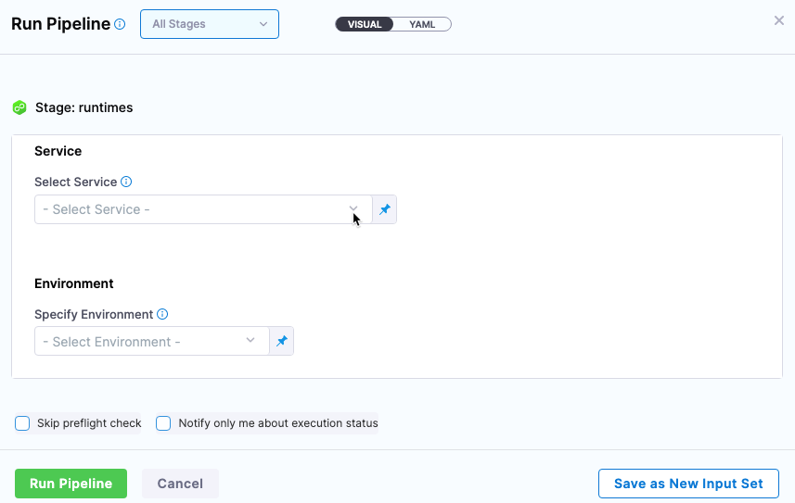Click the pin icon next to Select Service
Viewport: 795px width, 503px height.
pos(384,209)
